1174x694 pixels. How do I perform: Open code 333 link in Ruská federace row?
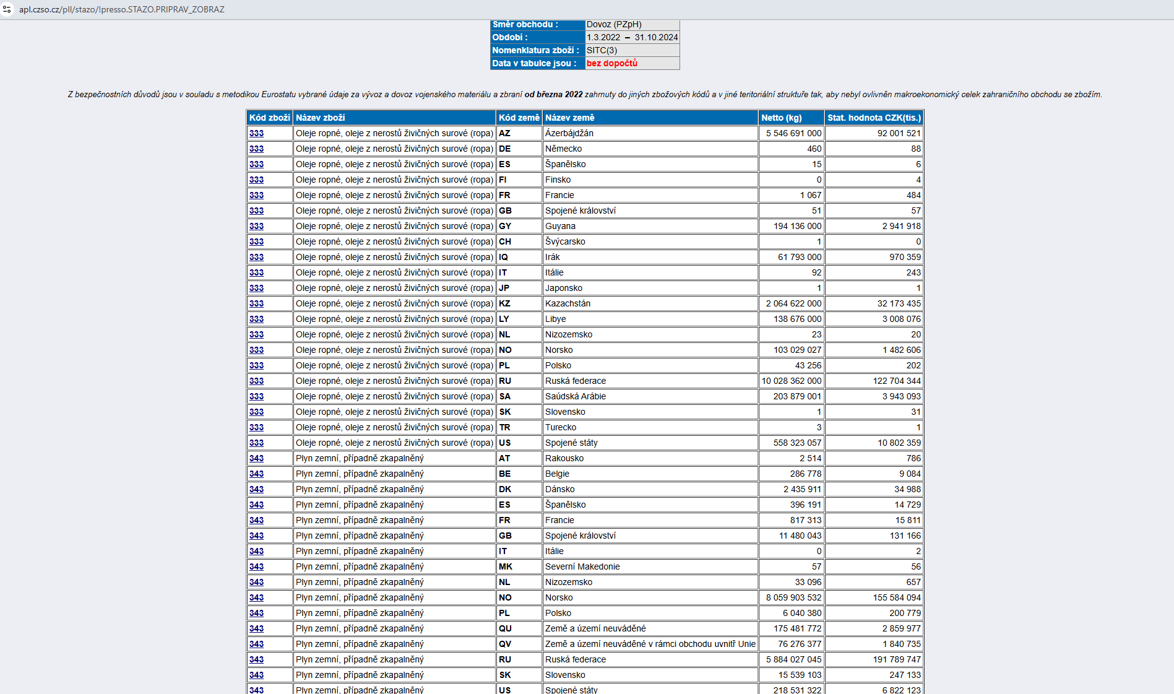(256, 381)
